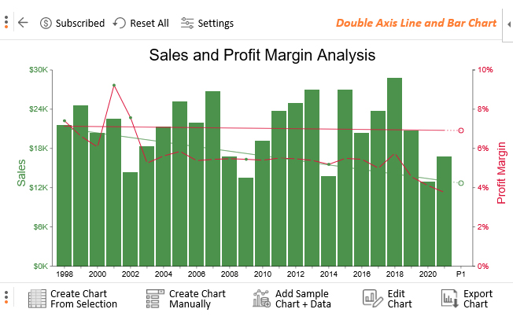Click the Export Chart download icon
Screen dimensions: 513x320
coord(450,299)
